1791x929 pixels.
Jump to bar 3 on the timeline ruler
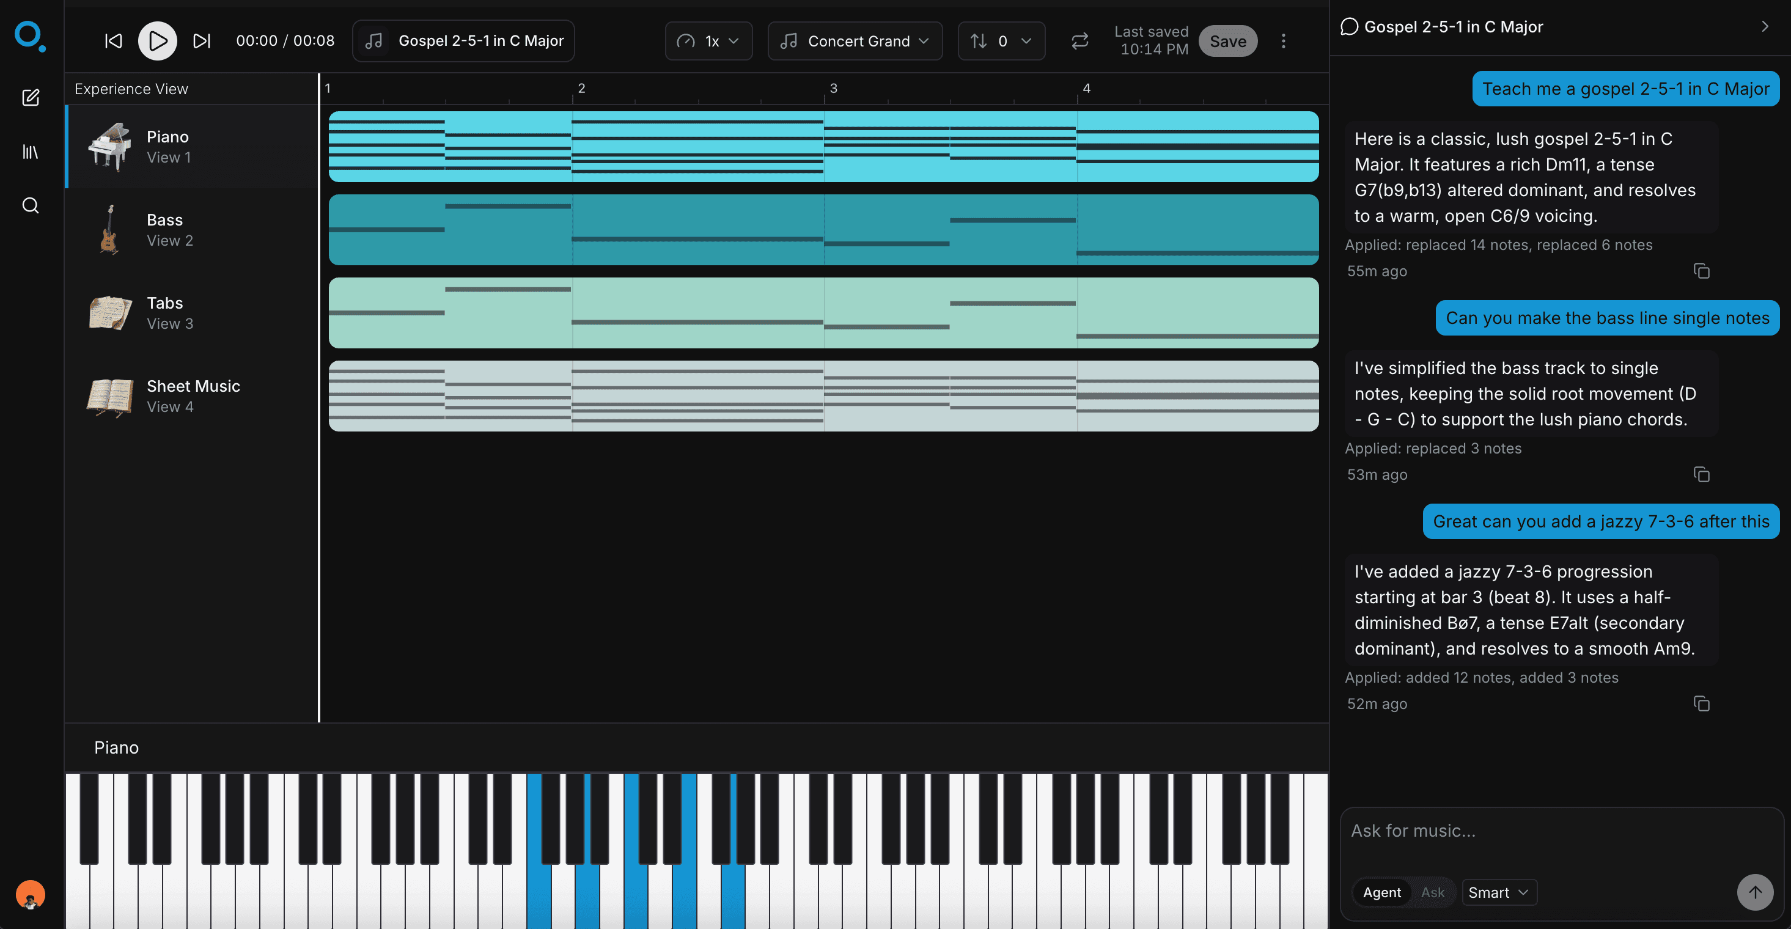point(833,88)
